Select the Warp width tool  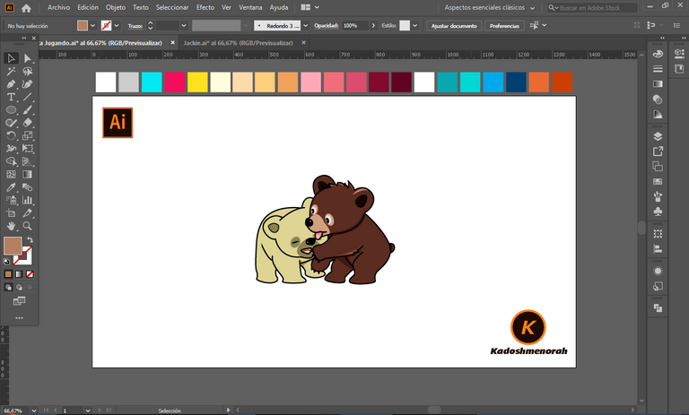tap(11, 149)
